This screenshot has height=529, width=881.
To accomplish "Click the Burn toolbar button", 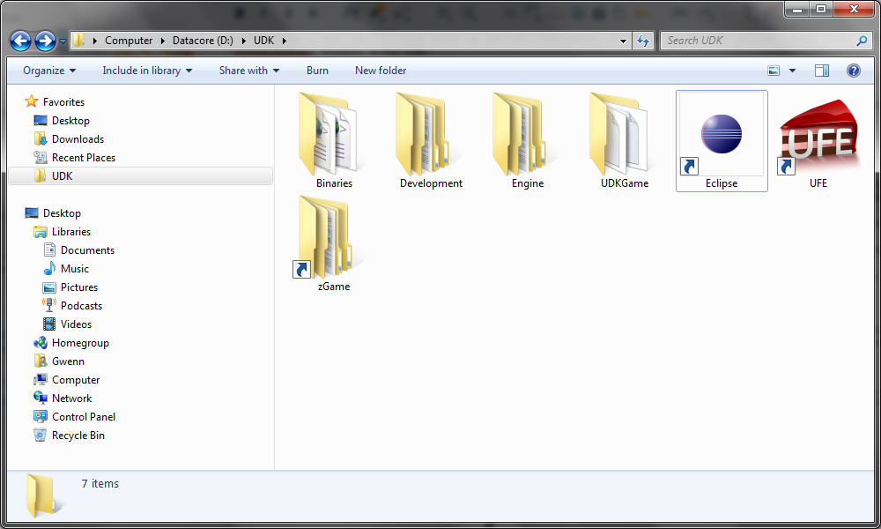I will click(317, 71).
